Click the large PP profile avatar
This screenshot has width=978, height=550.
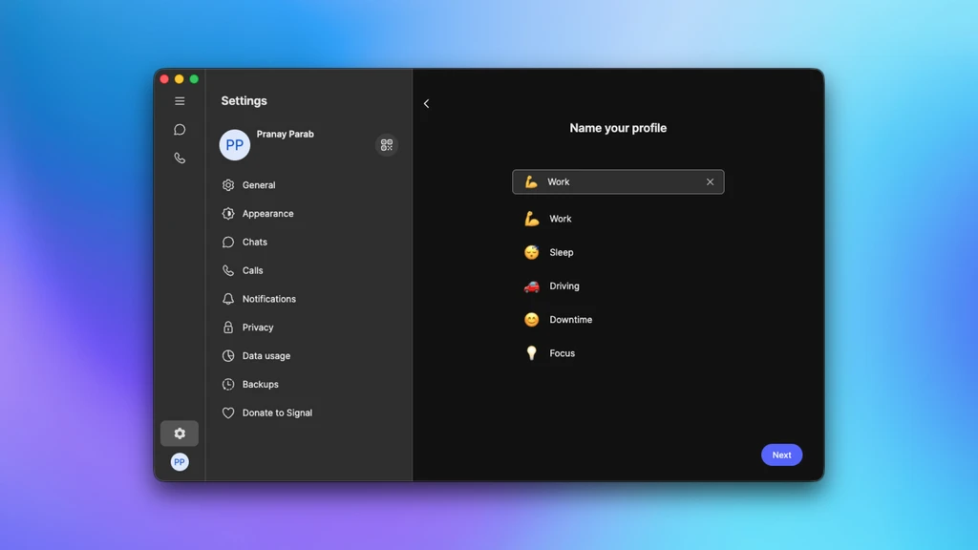point(235,145)
